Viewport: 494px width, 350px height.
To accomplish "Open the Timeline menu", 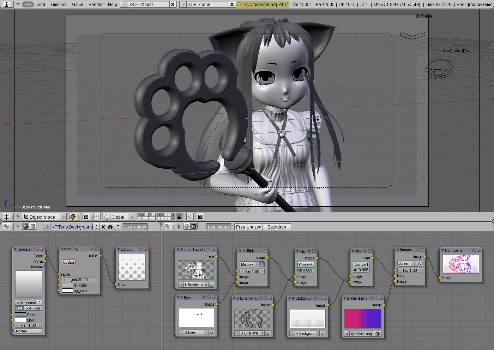I will (x=59, y=4).
